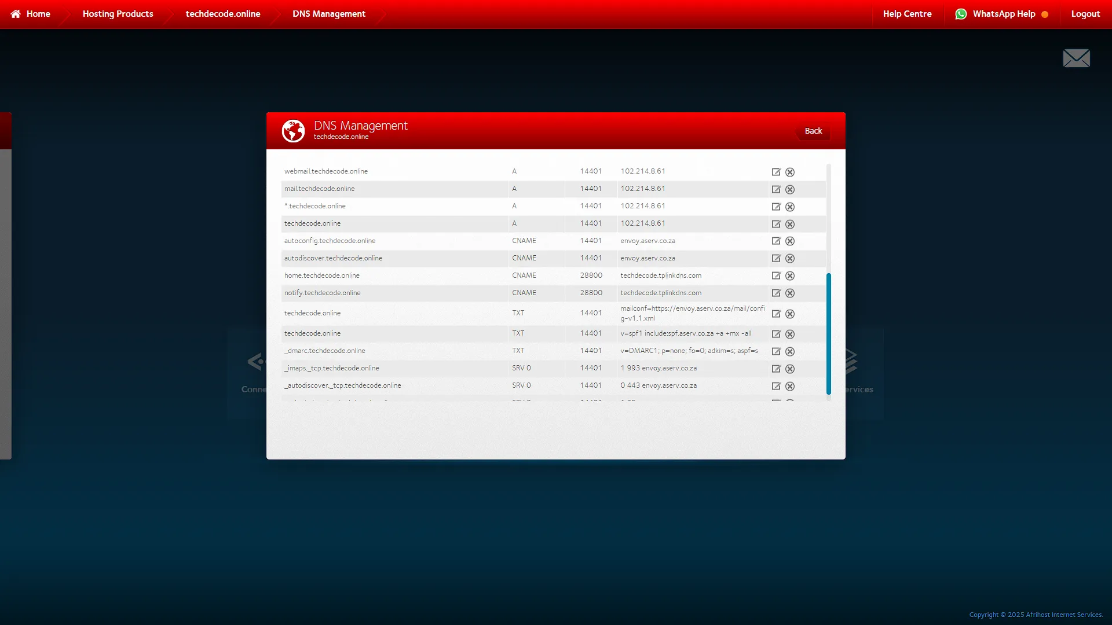Viewport: 1112px width, 625px height.
Task: Click the DNS records list scrollbar thumb
Action: point(829,334)
